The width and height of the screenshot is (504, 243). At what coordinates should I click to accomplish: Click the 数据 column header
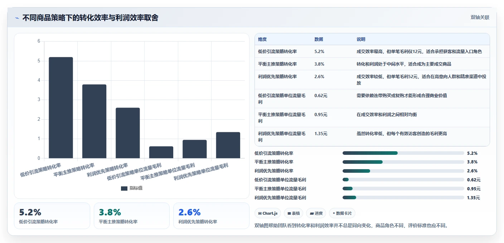coord(319,39)
